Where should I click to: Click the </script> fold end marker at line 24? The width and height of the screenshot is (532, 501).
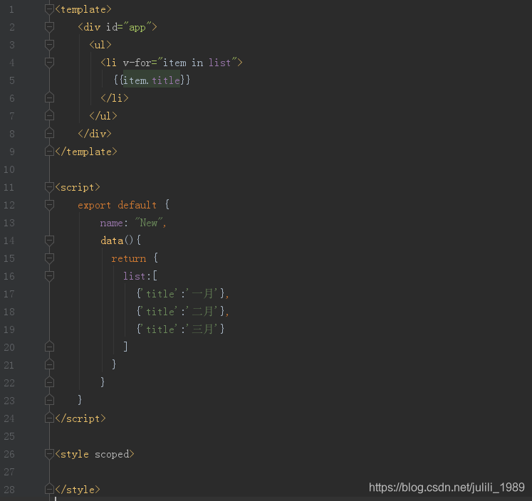(x=49, y=418)
